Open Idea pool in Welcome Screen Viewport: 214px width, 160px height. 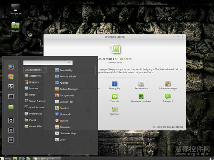[x=168, y=98]
